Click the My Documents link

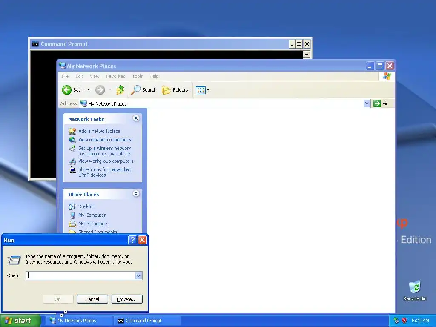pyautogui.click(x=93, y=224)
